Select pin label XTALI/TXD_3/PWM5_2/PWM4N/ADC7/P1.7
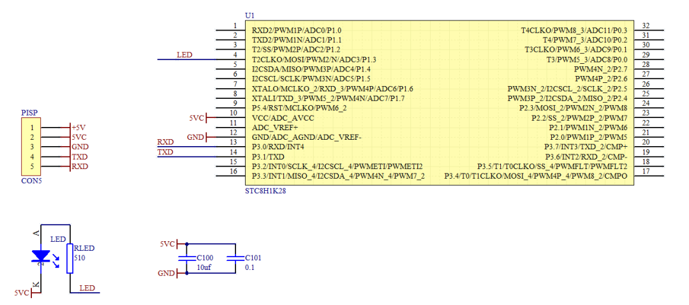This screenshot has height=305, width=689. coord(329,98)
